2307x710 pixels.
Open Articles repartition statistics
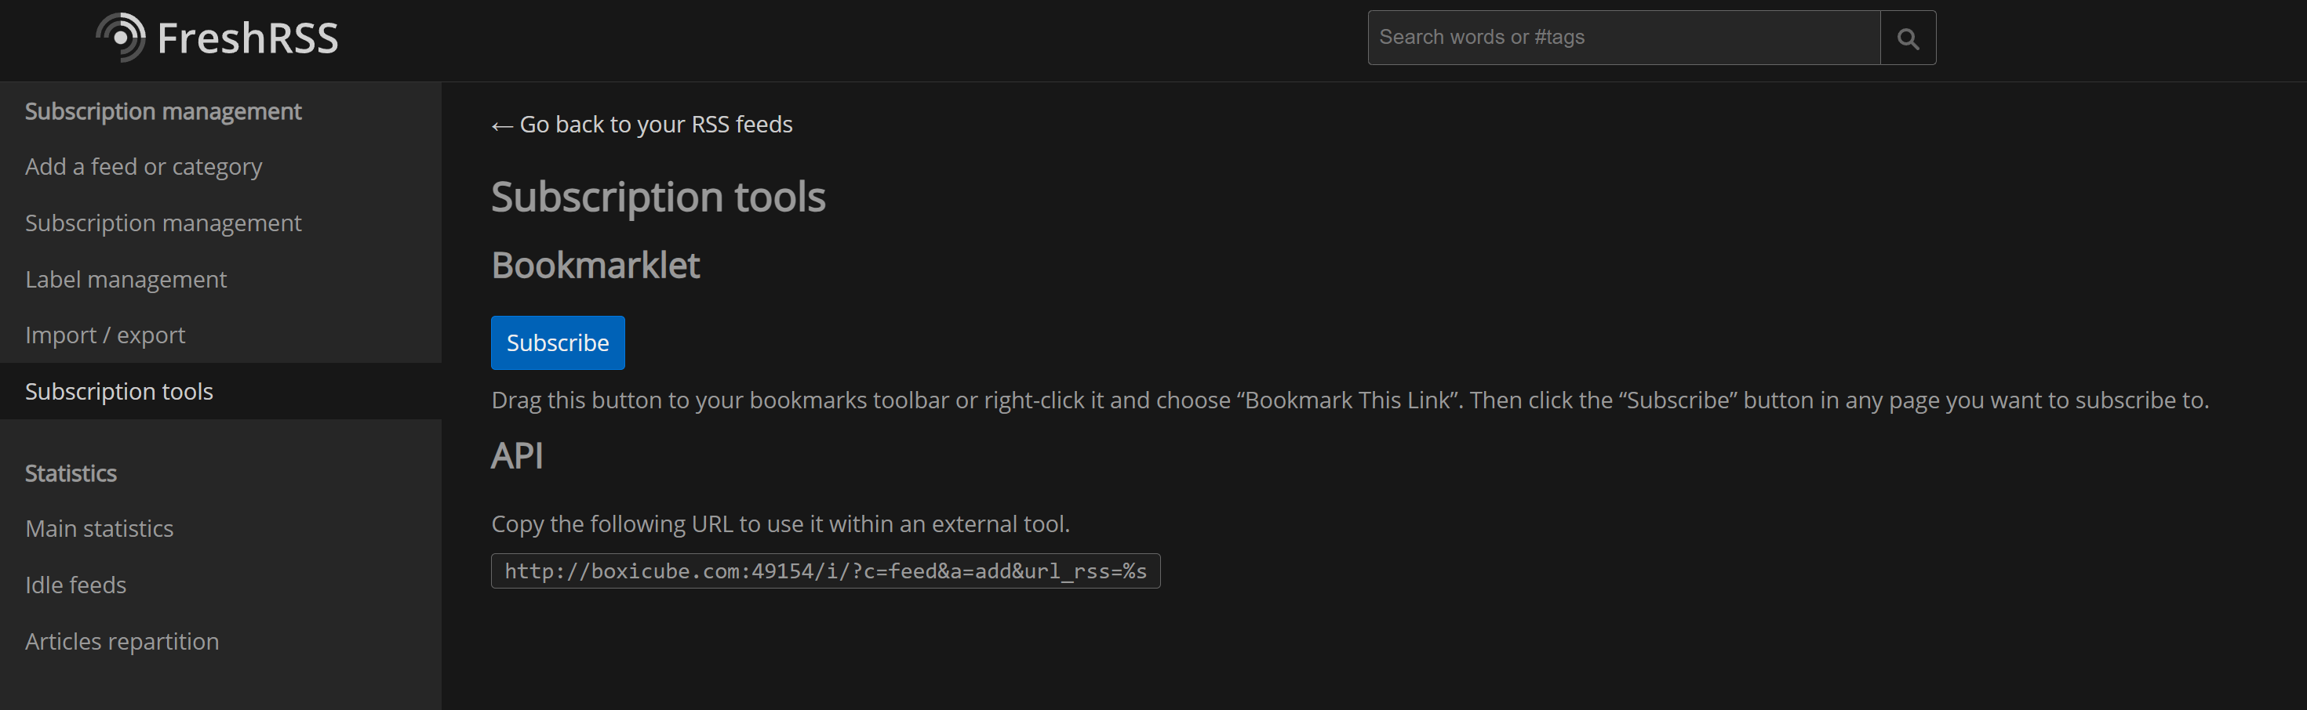[x=122, y=642]
